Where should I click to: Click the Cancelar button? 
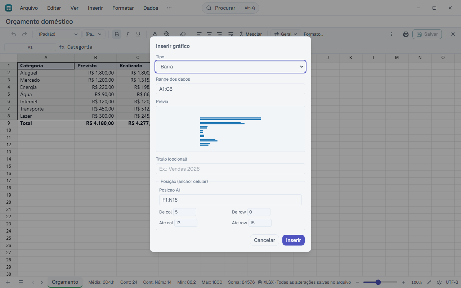pyautogui.click(x=264, y=240)
